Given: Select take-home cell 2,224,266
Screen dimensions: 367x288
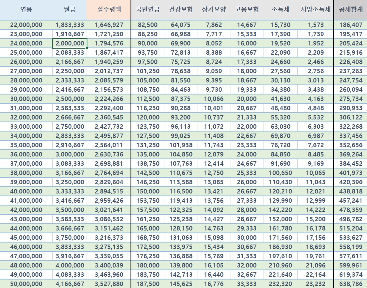Looking at the screenshot, I should click(x=109, y=99).
